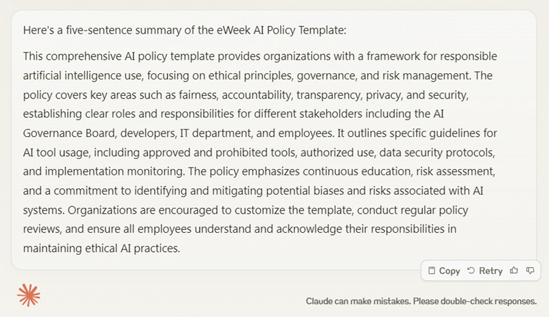This screenshot has height=317, width=549.
Task: Click the phrase "AI Policy Template:" in the heading
Action: 300,30
